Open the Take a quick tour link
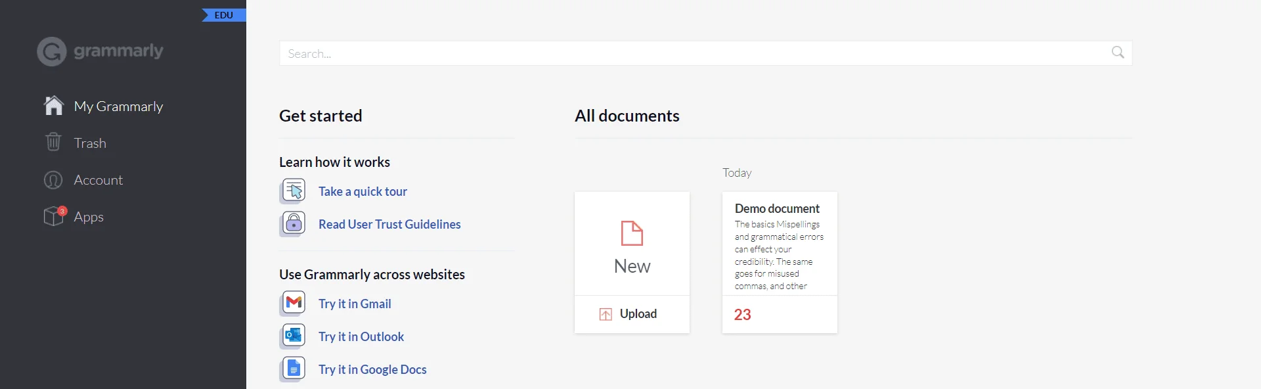Image resolution: width=1261 pixels, height=389 pixels. (363, 192)
